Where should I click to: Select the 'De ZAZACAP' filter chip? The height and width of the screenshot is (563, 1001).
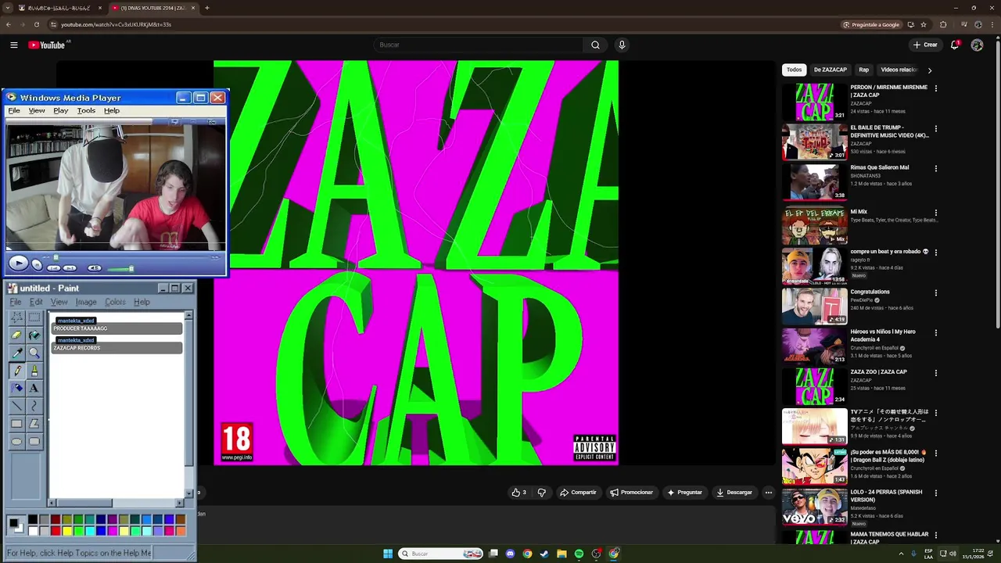[x=830, y=70]
